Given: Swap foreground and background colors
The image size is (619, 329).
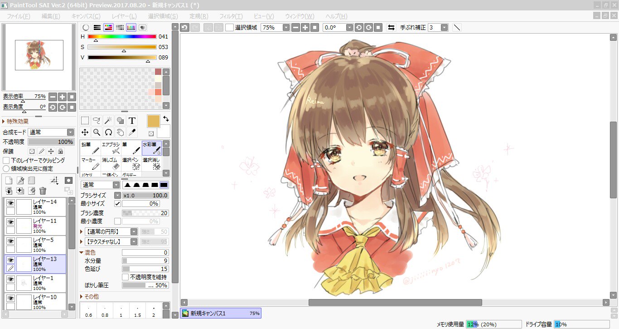Looking at the screenshot, I should (x=166, y=119).
